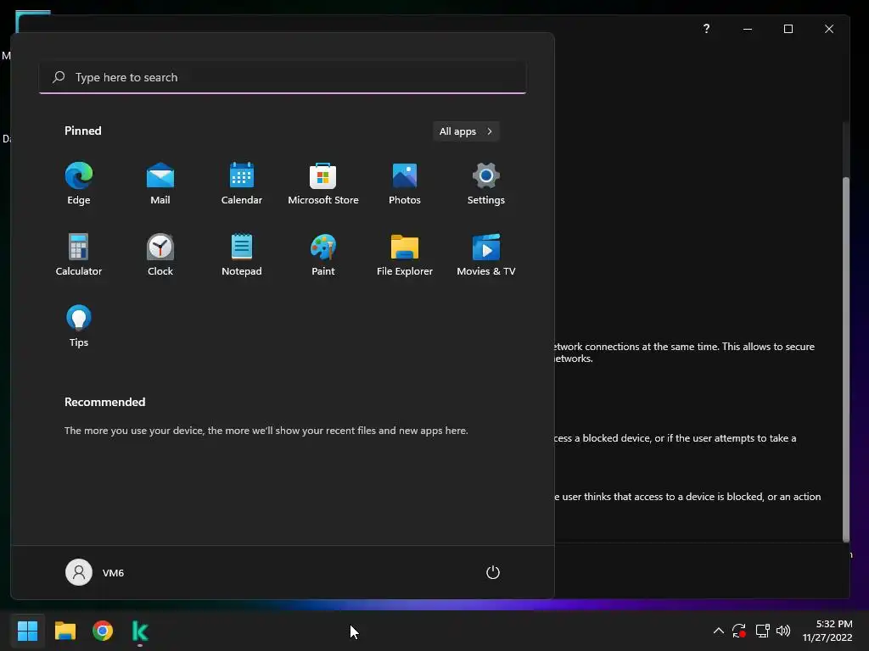Viewport: 869px width, 651px height.
Task: Open the volume speaker tray icon
Action: 783,631
